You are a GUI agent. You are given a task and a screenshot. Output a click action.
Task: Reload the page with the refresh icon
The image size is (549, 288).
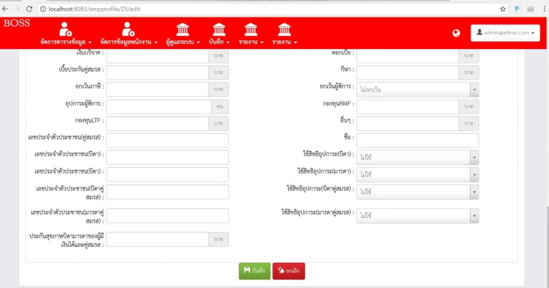click(29, 9)
